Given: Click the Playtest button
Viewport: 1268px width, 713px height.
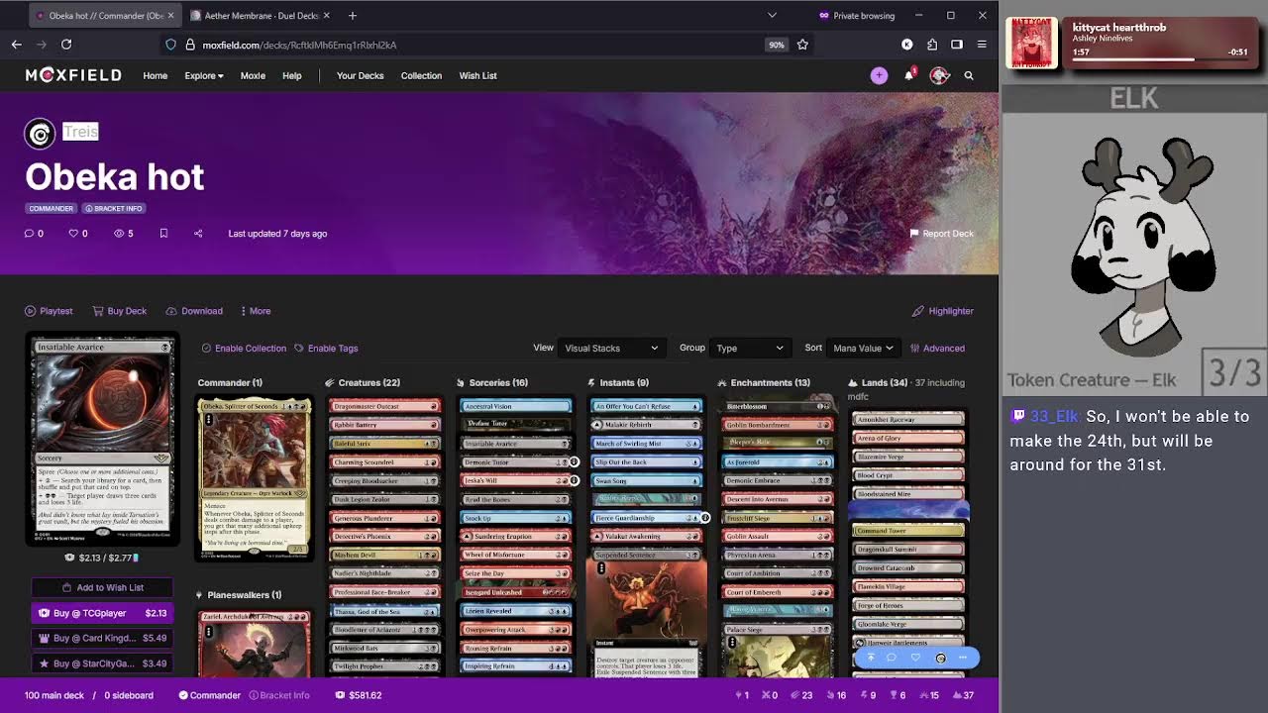Looking at the screenshot, I should tap(49, 311).
